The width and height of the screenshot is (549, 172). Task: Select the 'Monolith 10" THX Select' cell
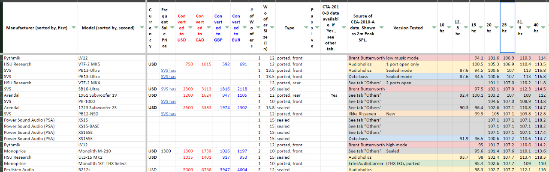[112, 163]
